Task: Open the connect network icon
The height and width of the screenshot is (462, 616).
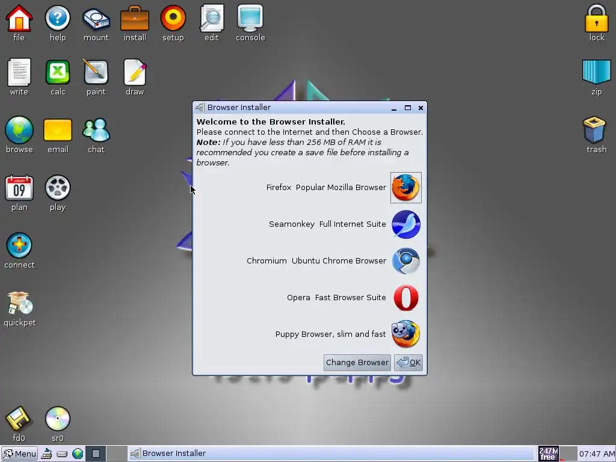Action: click(19, 245)
